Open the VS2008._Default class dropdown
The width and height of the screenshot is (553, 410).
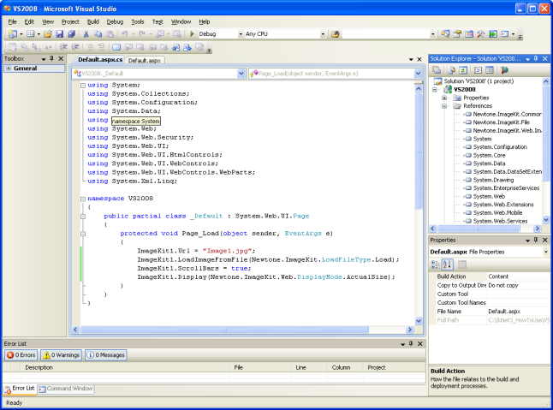(241, 74)
